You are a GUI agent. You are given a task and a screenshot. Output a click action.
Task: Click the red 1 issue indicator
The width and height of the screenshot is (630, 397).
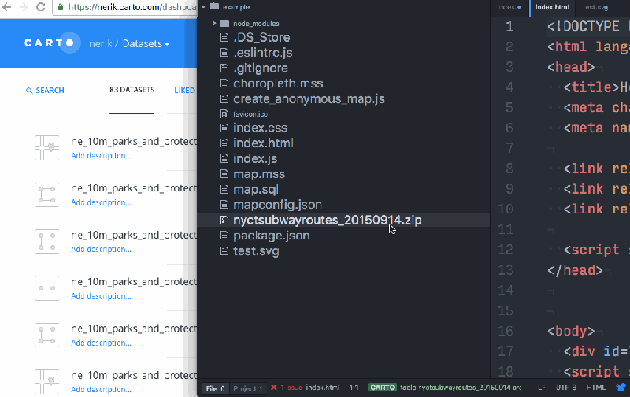click(287, 388)
